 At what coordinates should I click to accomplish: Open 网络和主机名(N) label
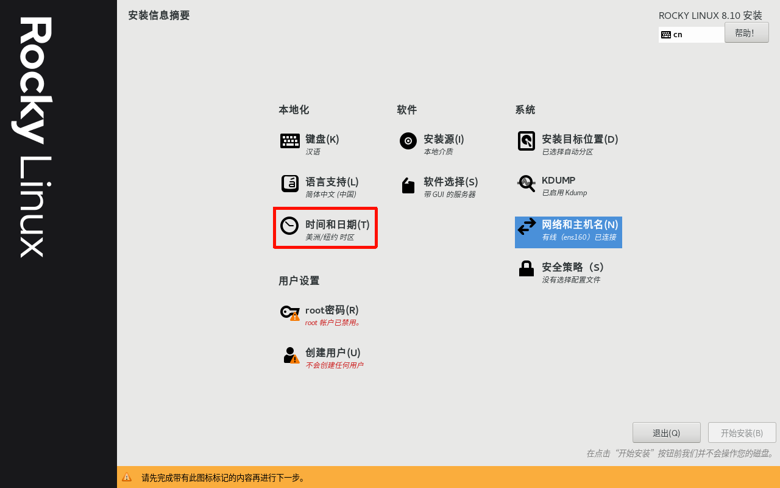click(x=580, y=224)
